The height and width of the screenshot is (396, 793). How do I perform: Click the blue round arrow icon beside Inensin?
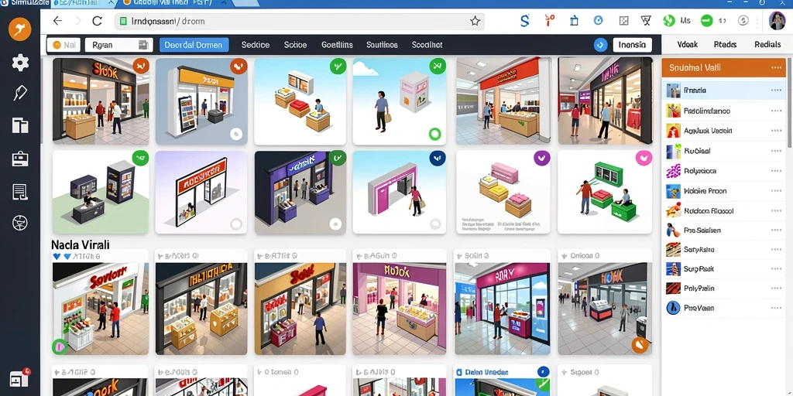600,45
